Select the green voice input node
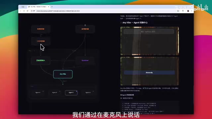 (41, 60)
